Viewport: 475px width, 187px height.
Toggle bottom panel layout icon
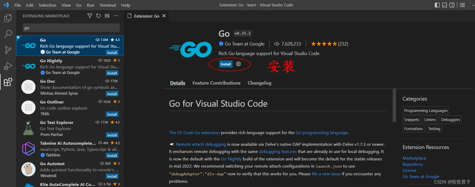click(x=445, y=5)
